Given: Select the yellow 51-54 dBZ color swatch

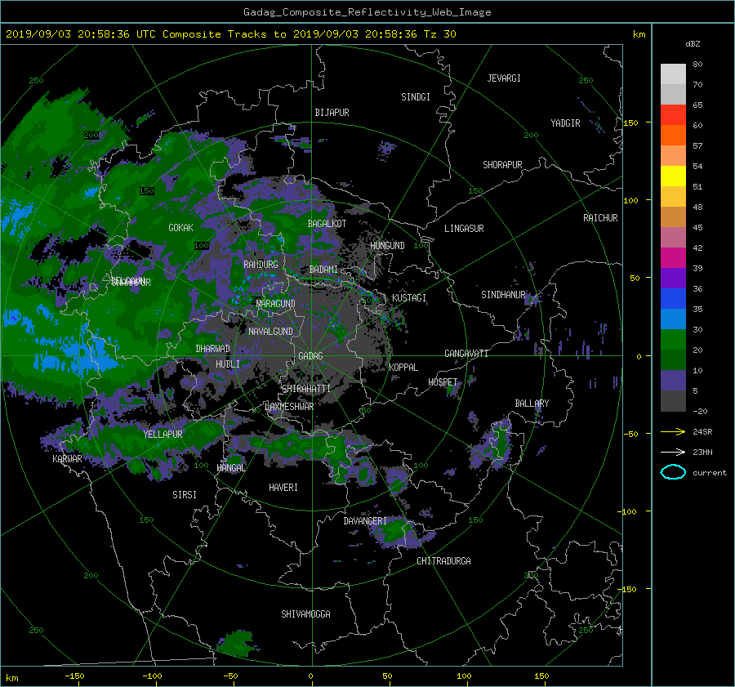Looking at the screenshot, I should coord(673,176).
